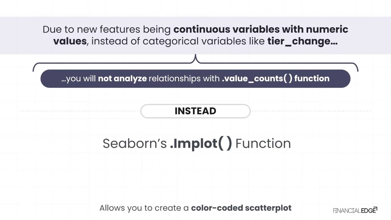Click the word 'FINANCIAL' in the logo
Screen dimensions: 391x220
[x=346, y=211]
